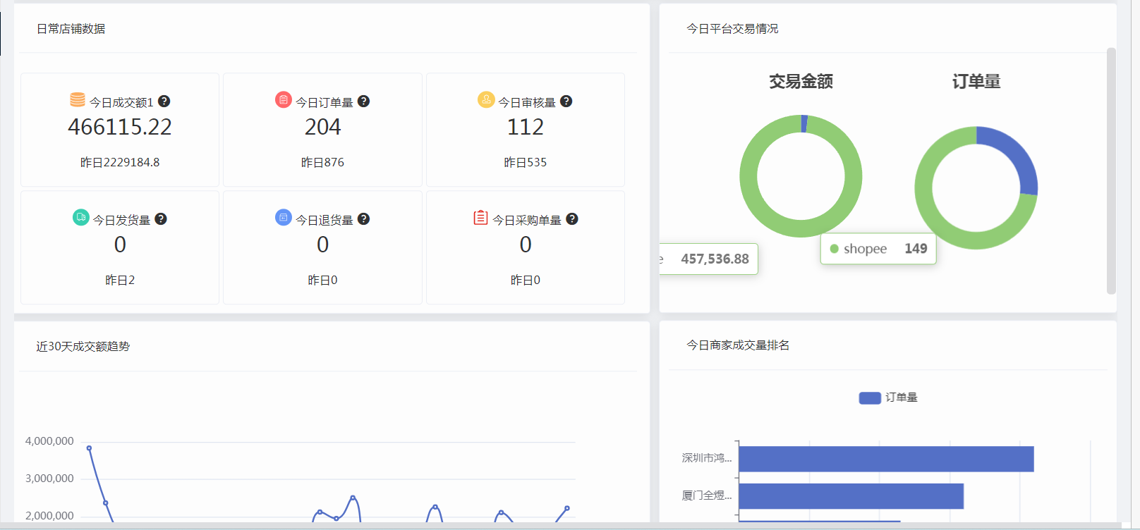Toggle the 订单量 legend in merchant ranking chart

[888, 397]
